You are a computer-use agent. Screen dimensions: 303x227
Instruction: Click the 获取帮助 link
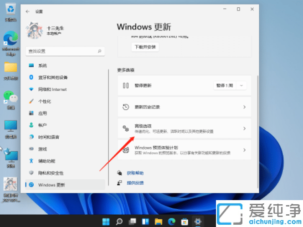(x=135, y=173)
